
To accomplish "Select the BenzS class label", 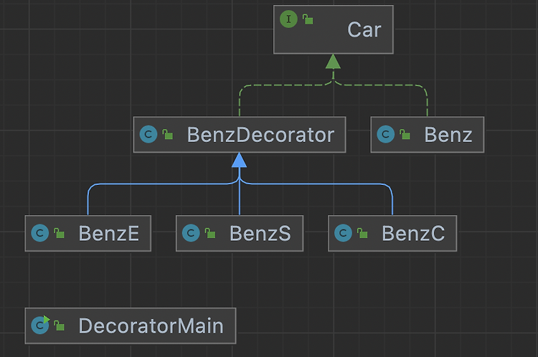I will (260, 234).
